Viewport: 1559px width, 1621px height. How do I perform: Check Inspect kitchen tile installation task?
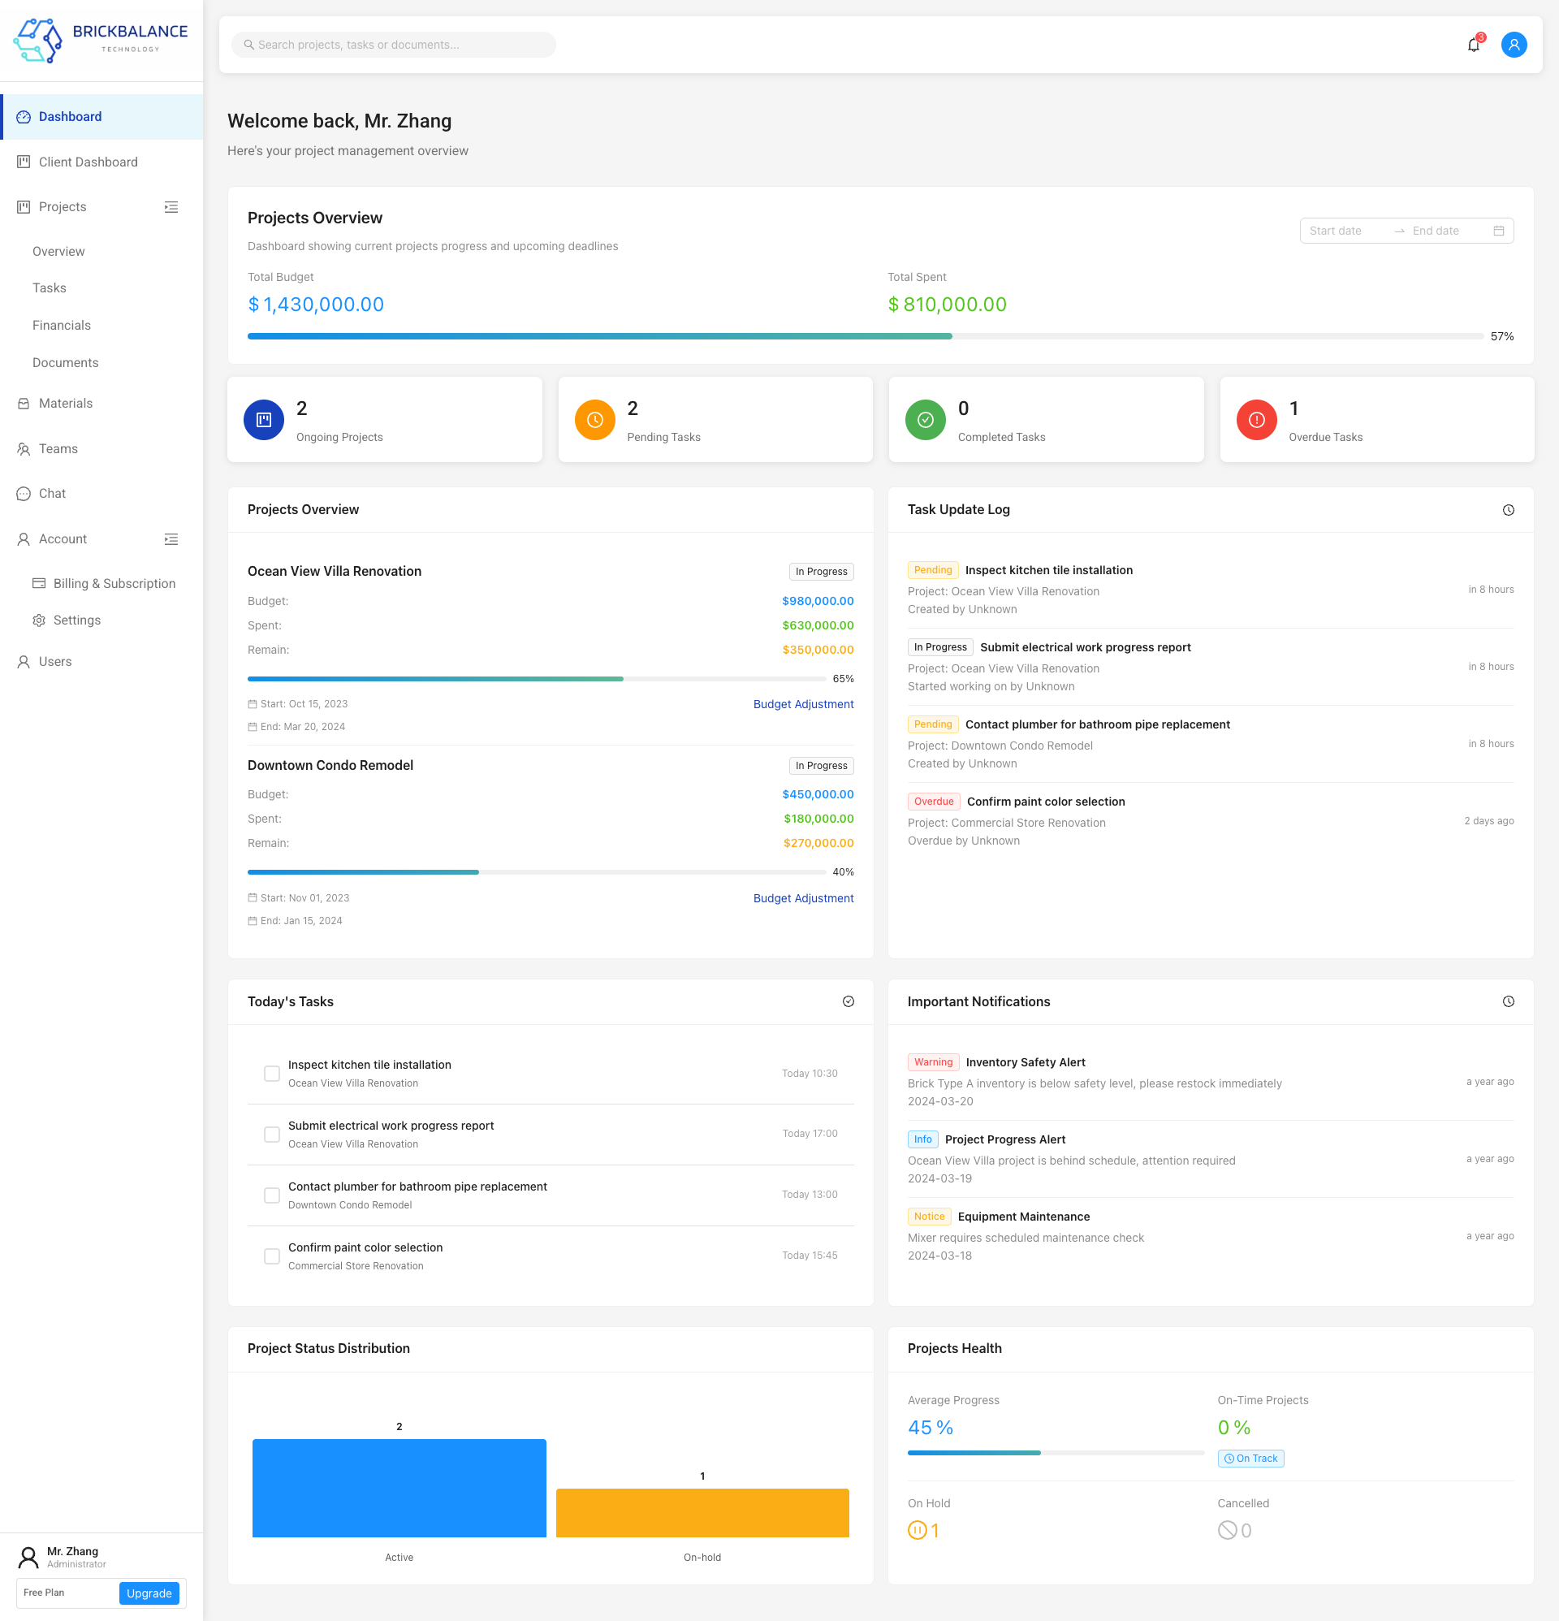[x=271, y=1074]
